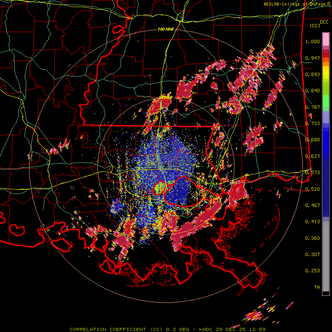Click the 29 DEC 25 date text
The height and width of the screenshot is (332, 332).
[231, 329]
